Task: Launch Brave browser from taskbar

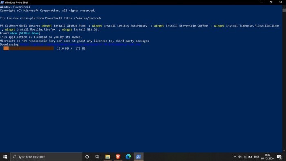Action: [x=118, y=157]
